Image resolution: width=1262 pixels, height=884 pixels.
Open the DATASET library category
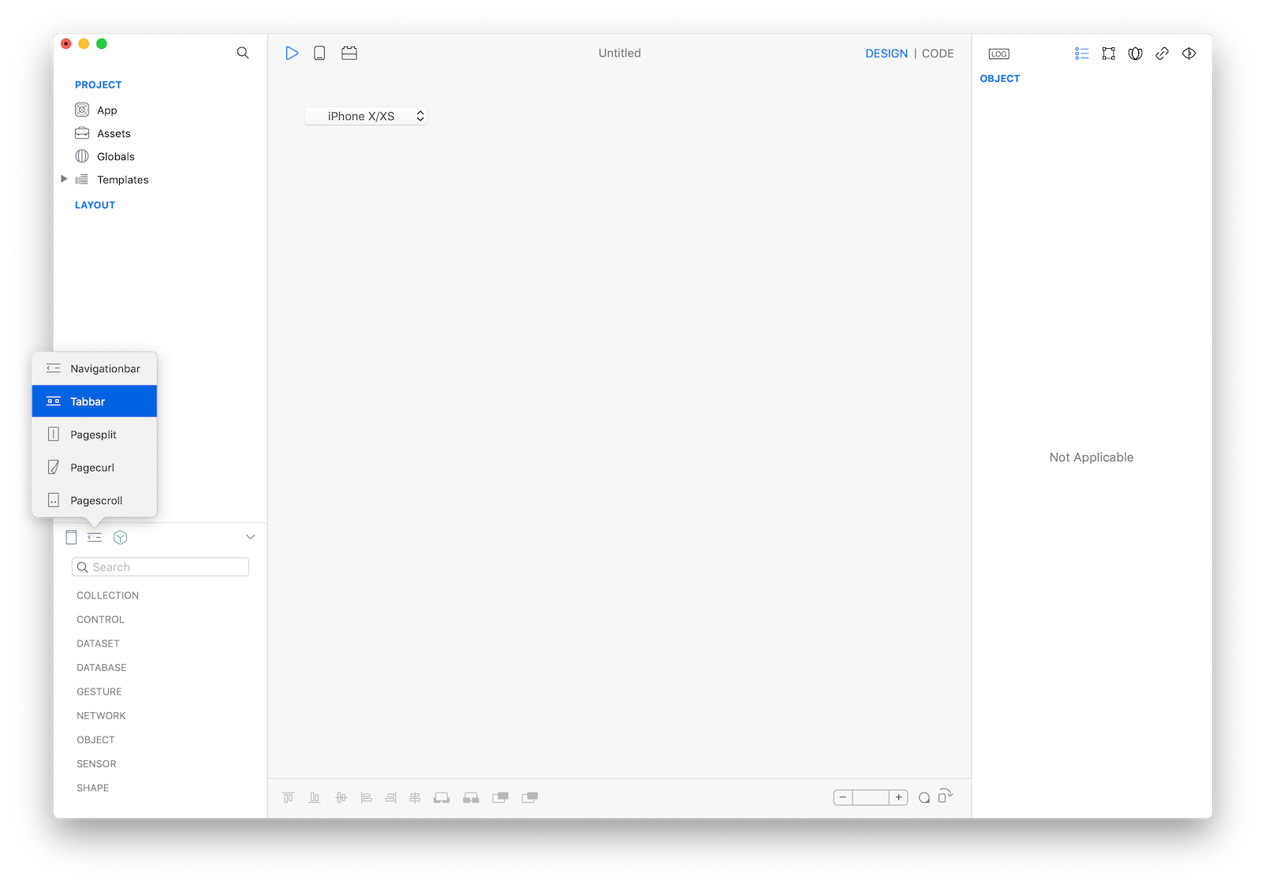click(x=98, y=643)
